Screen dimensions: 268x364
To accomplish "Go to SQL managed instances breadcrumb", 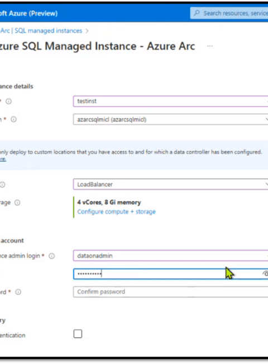I will (x=49, y=31).
